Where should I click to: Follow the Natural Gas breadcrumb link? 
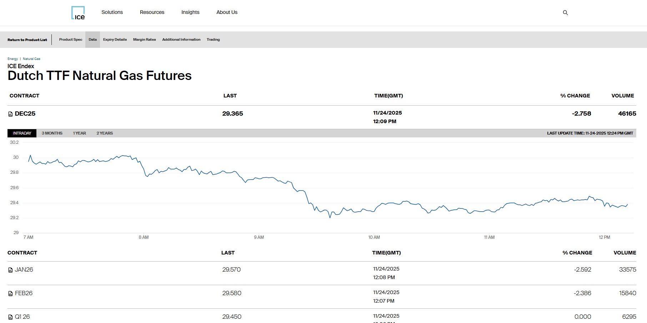tap(31, 59)
